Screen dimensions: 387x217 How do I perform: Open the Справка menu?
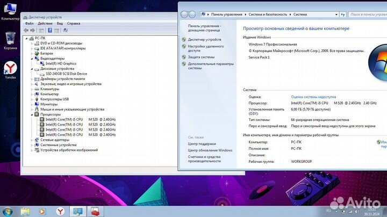74,24
